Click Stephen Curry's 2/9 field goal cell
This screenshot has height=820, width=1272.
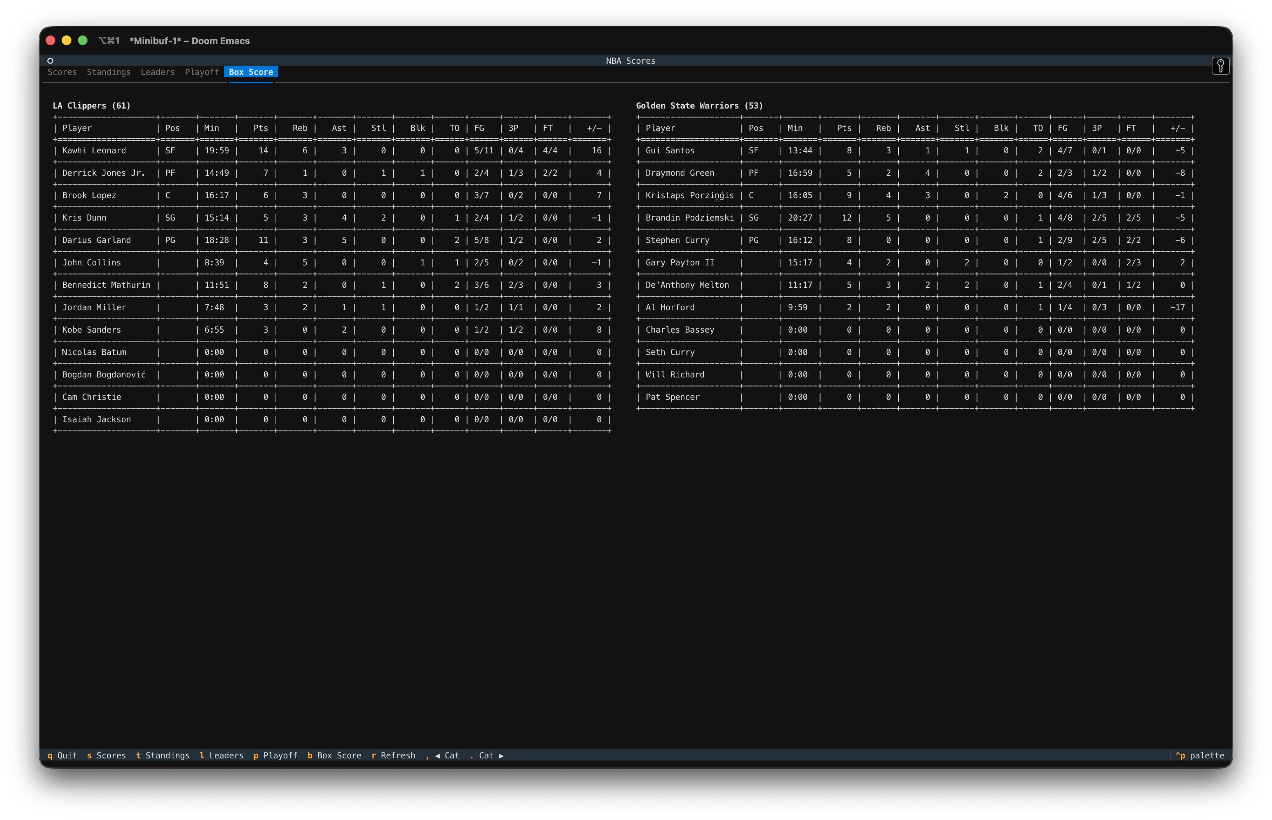click(x=1065, y=240)
